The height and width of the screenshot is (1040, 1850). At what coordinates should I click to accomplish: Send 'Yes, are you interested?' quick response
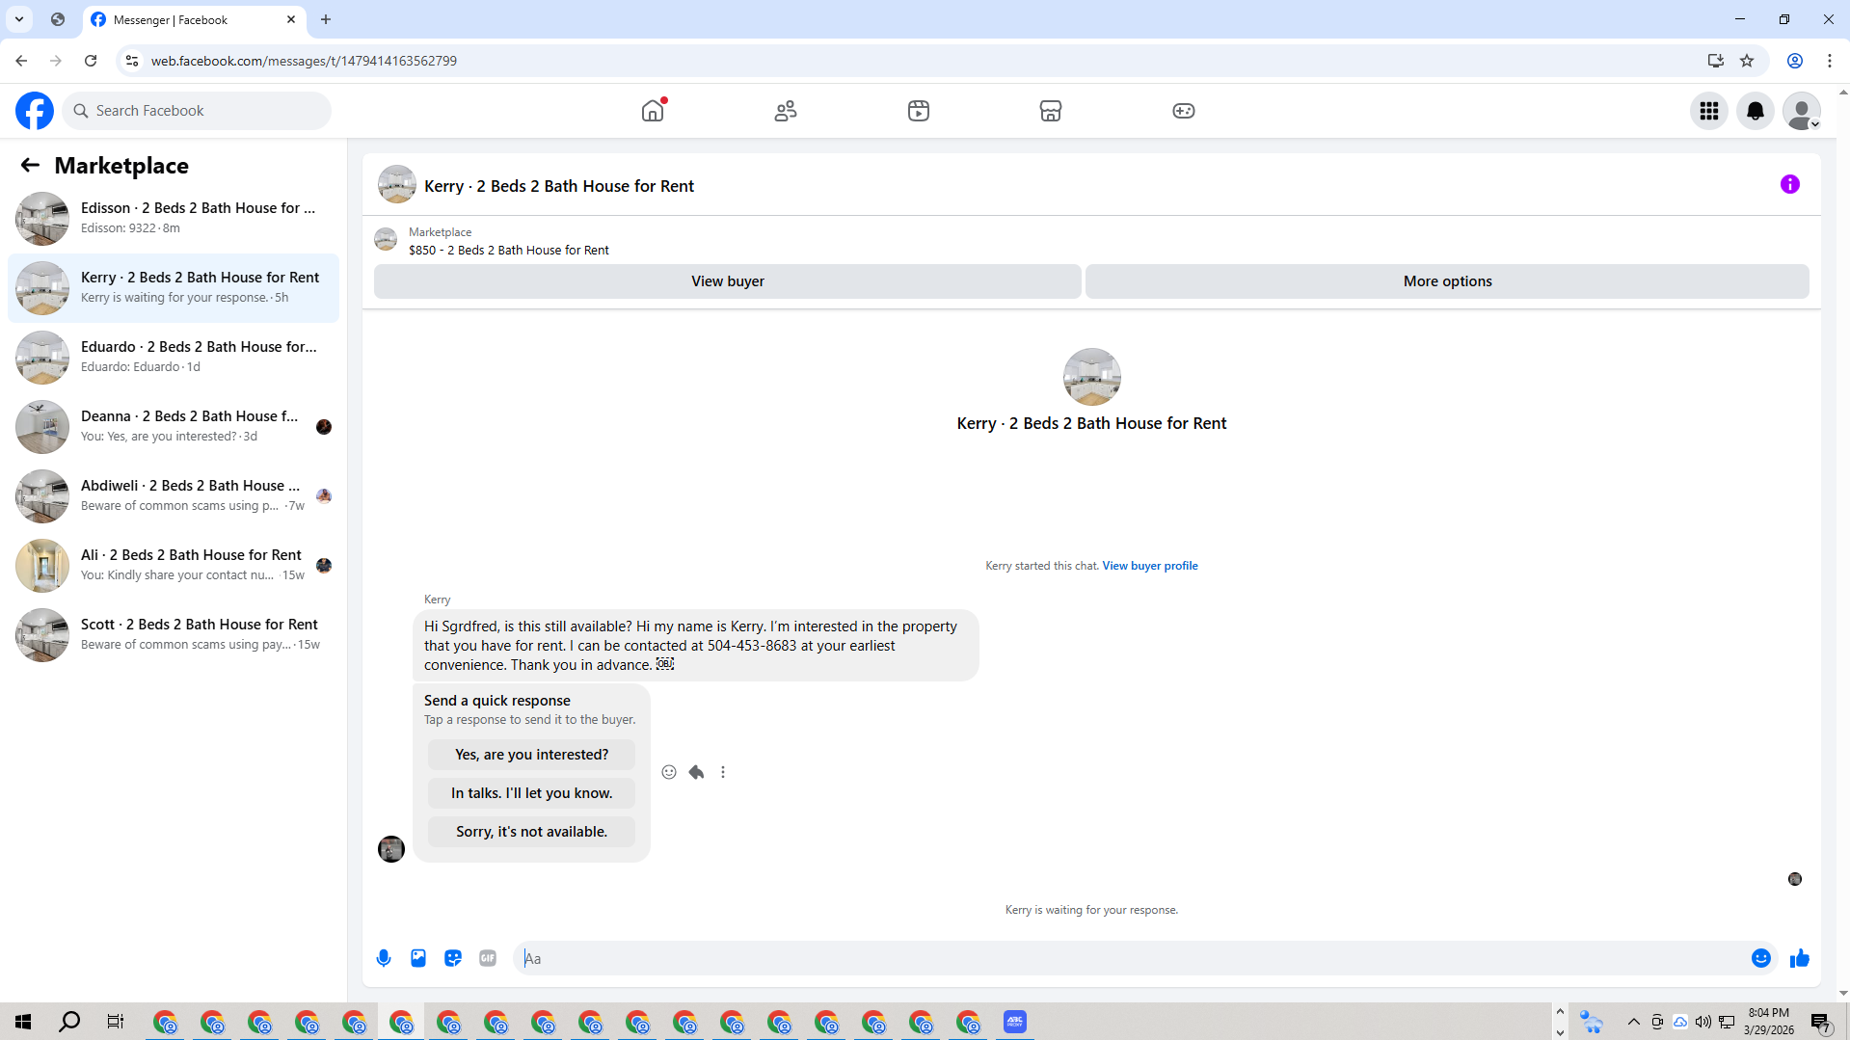(532, 755)
